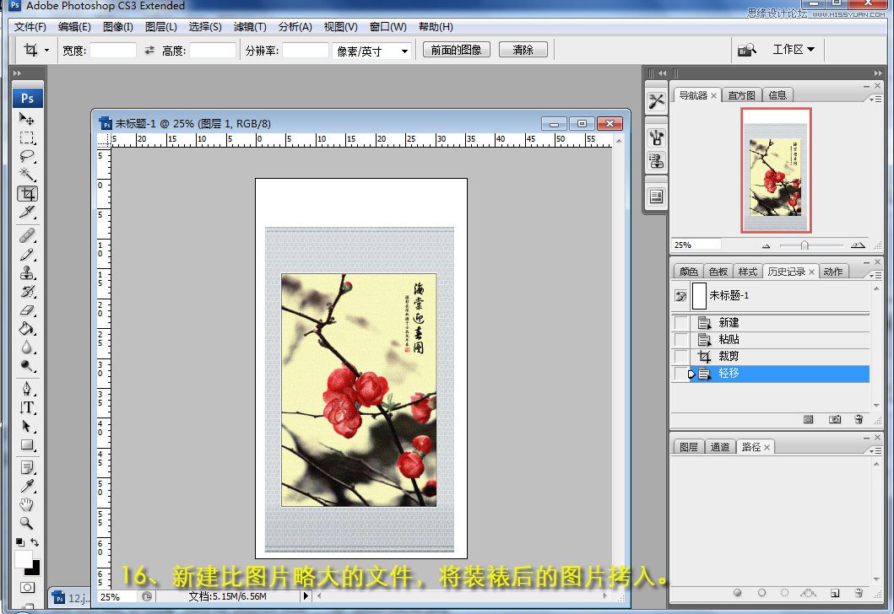Select the Notes tool
Image resolution: width=894 pixels, height=614 pixels.
27,467
